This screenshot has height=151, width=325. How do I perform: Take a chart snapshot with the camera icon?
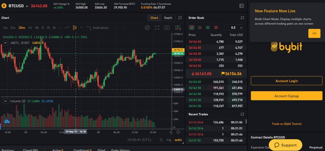pos(167,28)
